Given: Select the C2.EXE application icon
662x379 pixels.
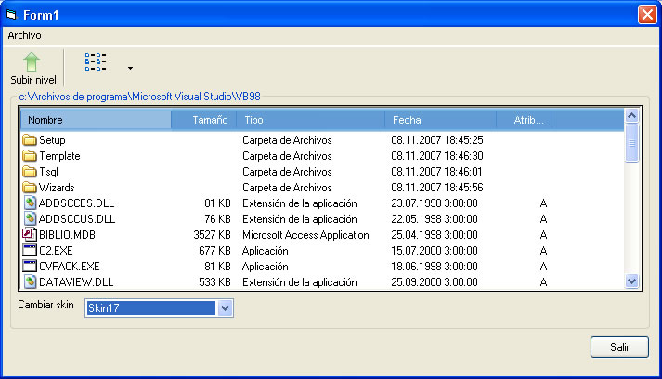Looking at the screenshot, I should [29, 251].
